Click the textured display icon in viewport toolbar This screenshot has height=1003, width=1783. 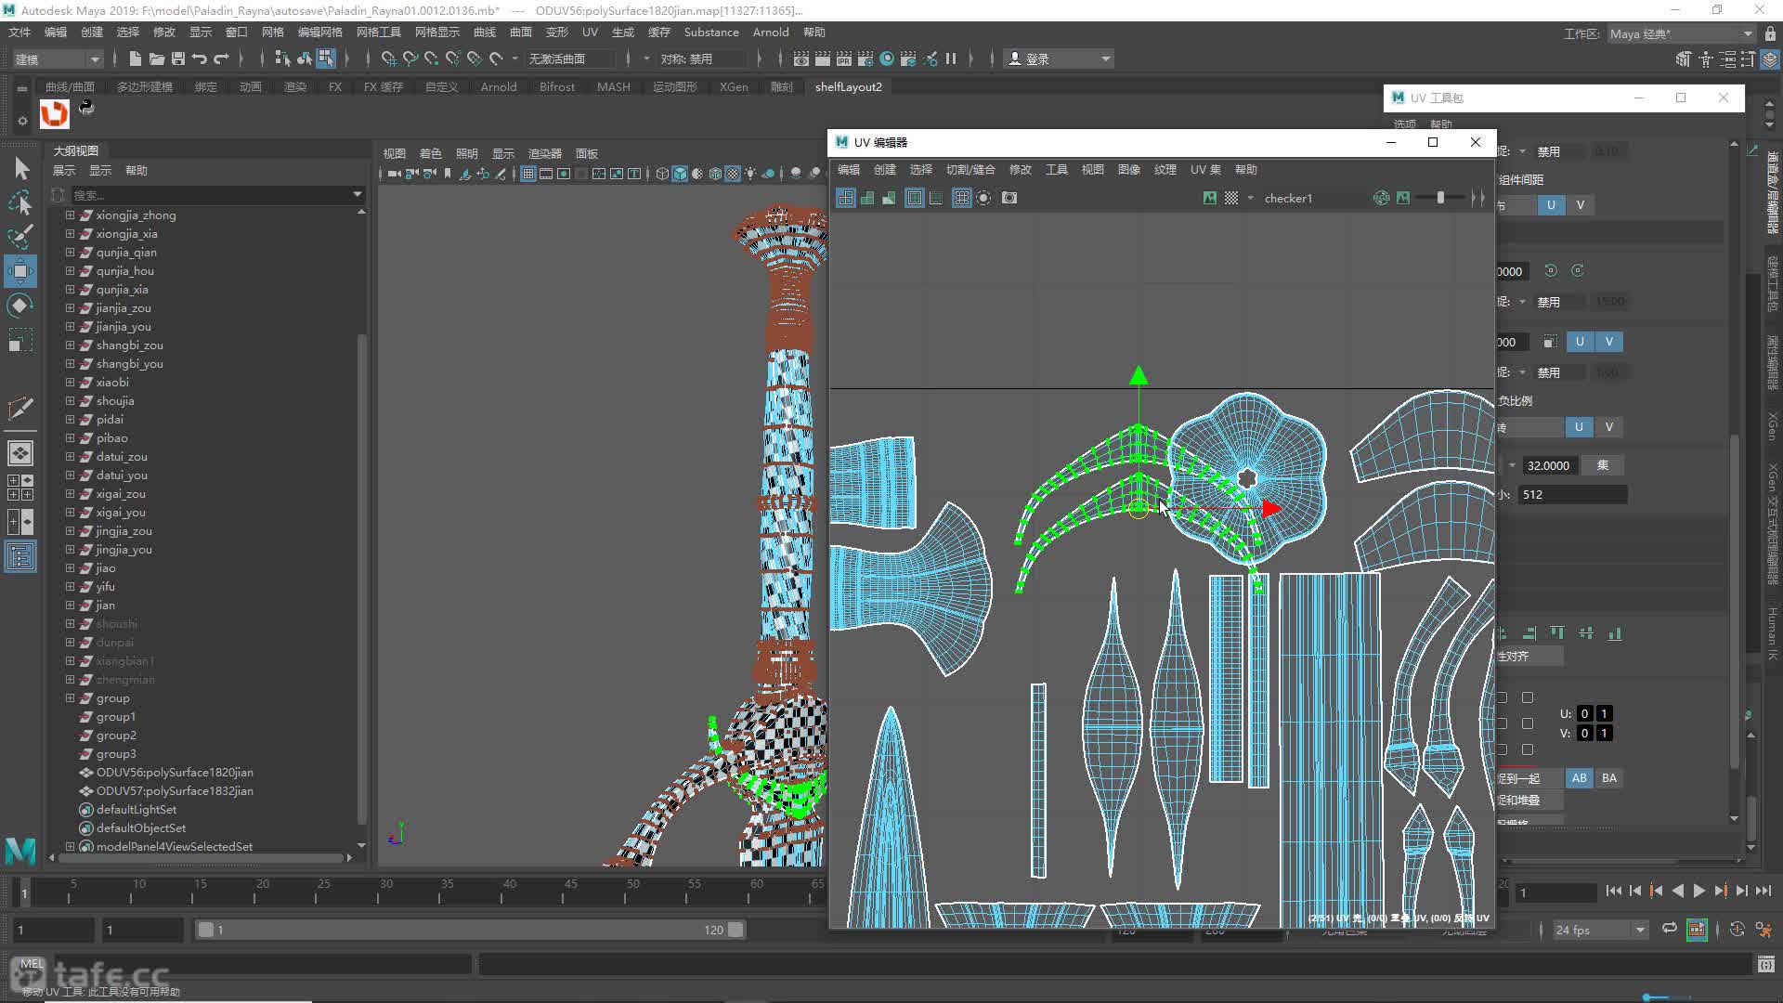tap(733, 174)
